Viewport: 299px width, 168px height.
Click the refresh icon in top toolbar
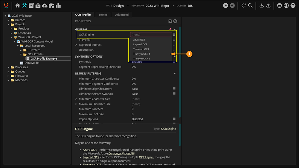[x=243, y=6]
